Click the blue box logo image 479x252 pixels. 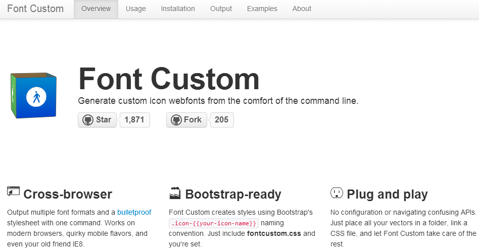[x=33, y=95]
